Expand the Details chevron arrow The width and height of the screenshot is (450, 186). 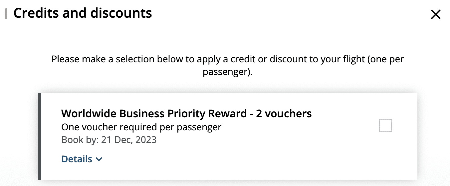(x=99, y=160)
